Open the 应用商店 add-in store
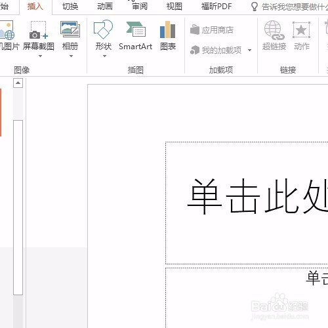This screenshot has width=328, height=328. click(x=212, y=30)
